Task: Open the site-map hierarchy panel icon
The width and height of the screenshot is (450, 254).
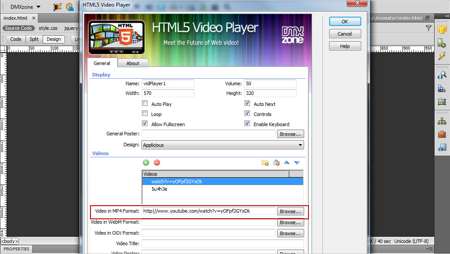Action: click(x=442, y=121)
